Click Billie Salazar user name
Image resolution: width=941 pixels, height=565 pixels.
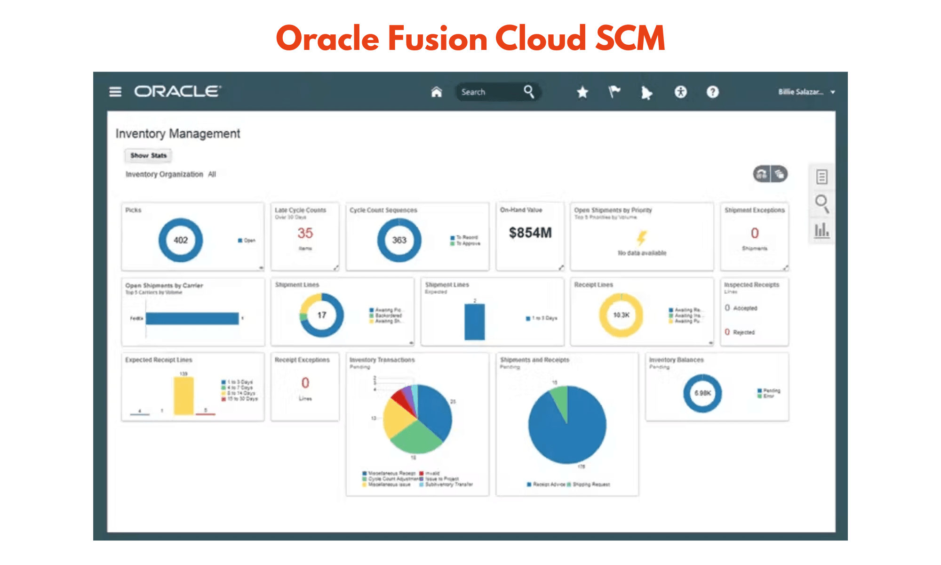(801, 92)
